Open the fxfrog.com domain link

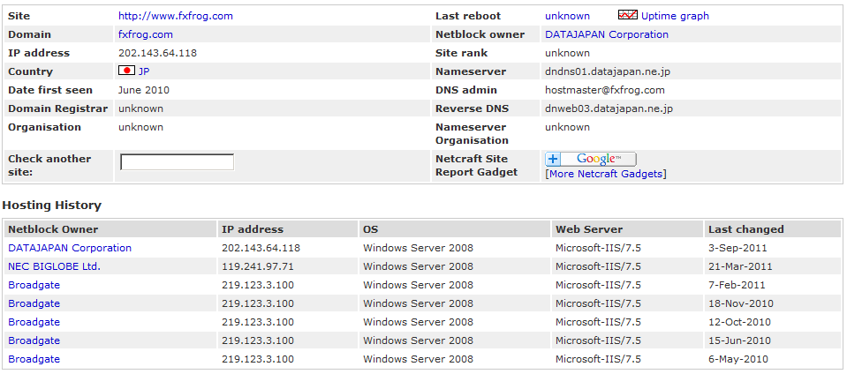[145, 34]
